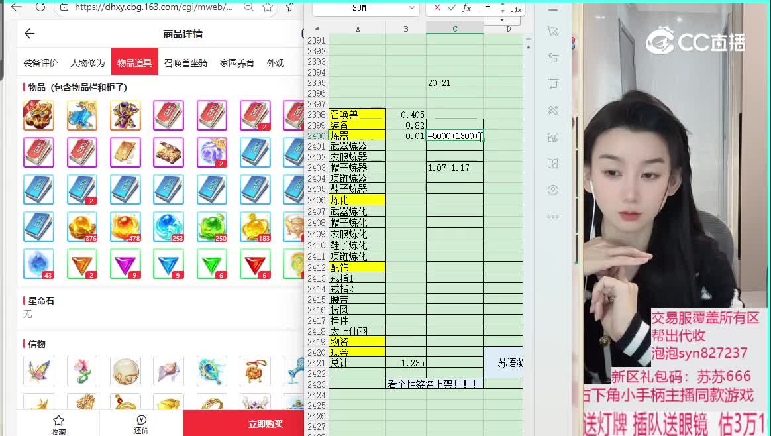Viewport: 771px width, 436px height.
Task: Click the 还价 bargain button
Action: pyautogui.click(x=141, y=425)
